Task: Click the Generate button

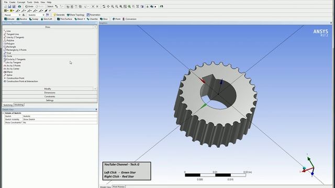Action: click(59, 15)
